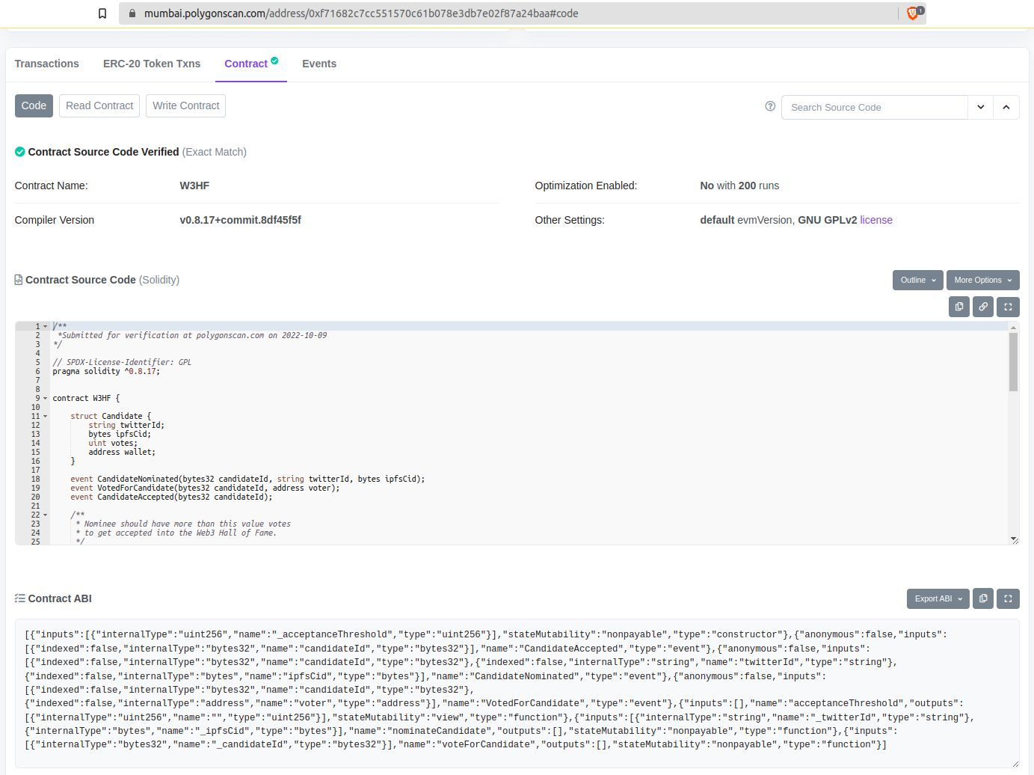Select the Code sub-tab button

(x=34, y=105)
